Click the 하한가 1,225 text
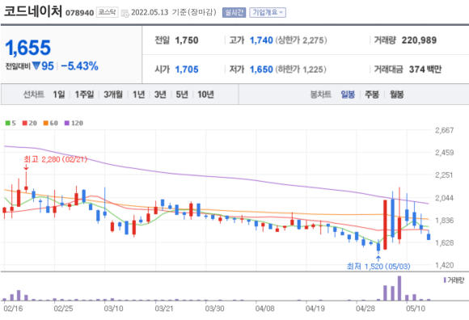Image resolution: width=469 pixels, height=320 pixels. [301, 69]
